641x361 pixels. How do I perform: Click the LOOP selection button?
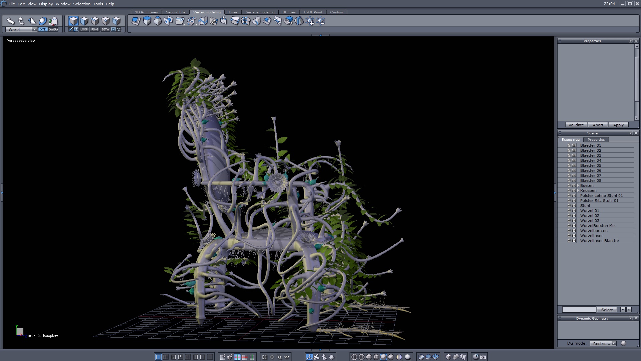pyautogui.click(x=84, y=29)
